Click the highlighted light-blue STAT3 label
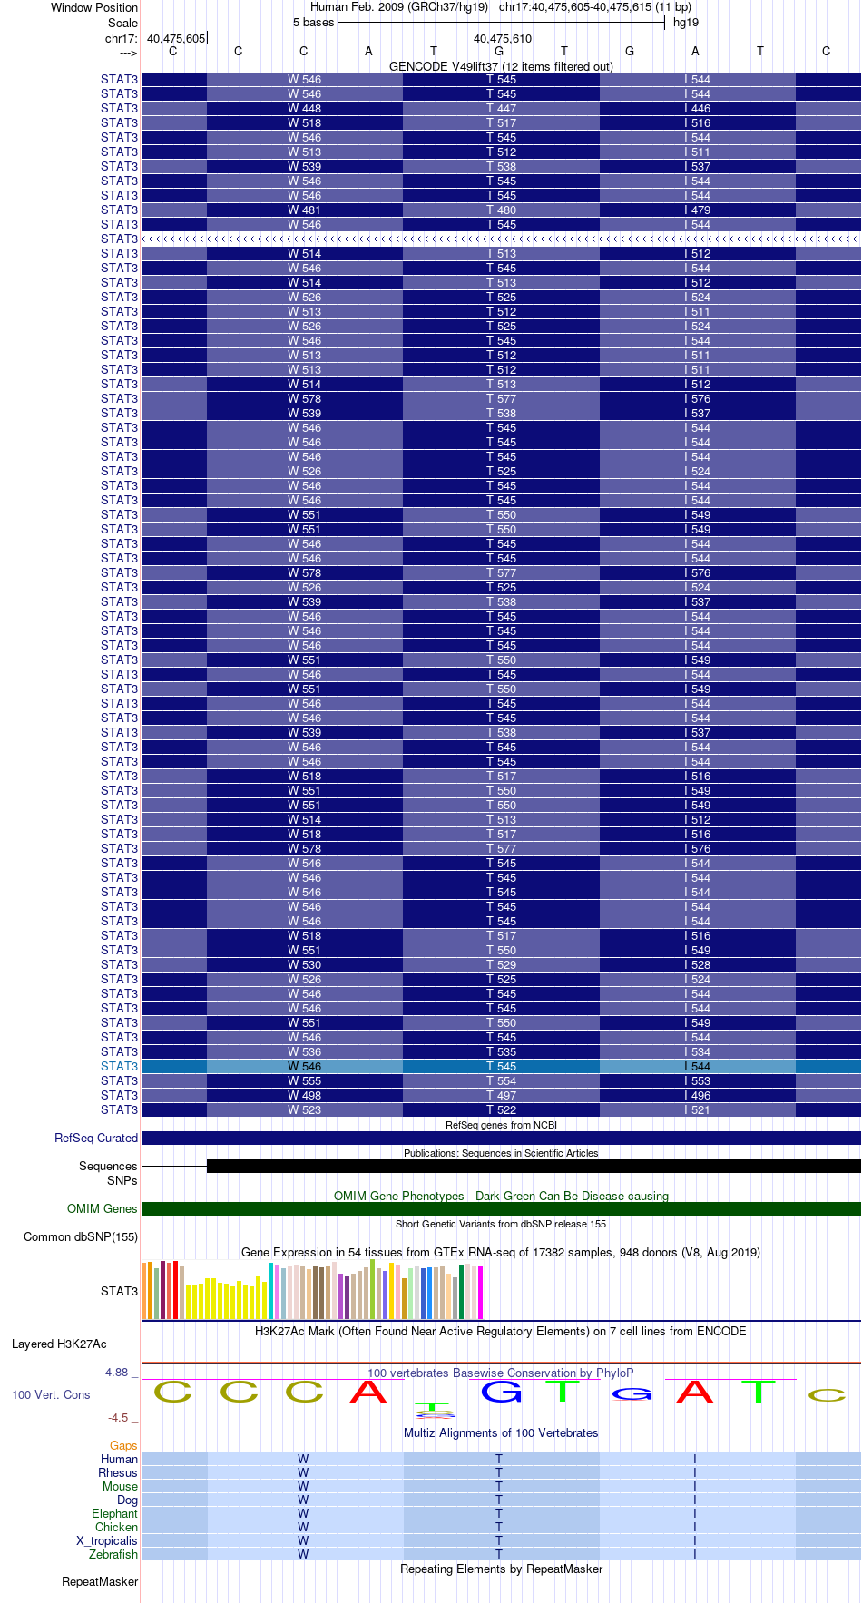The image size is (862, 1603). coord(120,1066)
